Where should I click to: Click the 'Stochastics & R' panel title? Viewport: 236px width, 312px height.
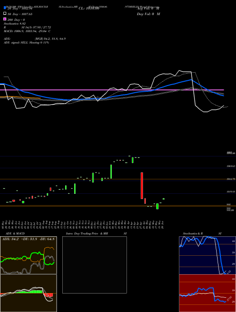pos(193,234)
